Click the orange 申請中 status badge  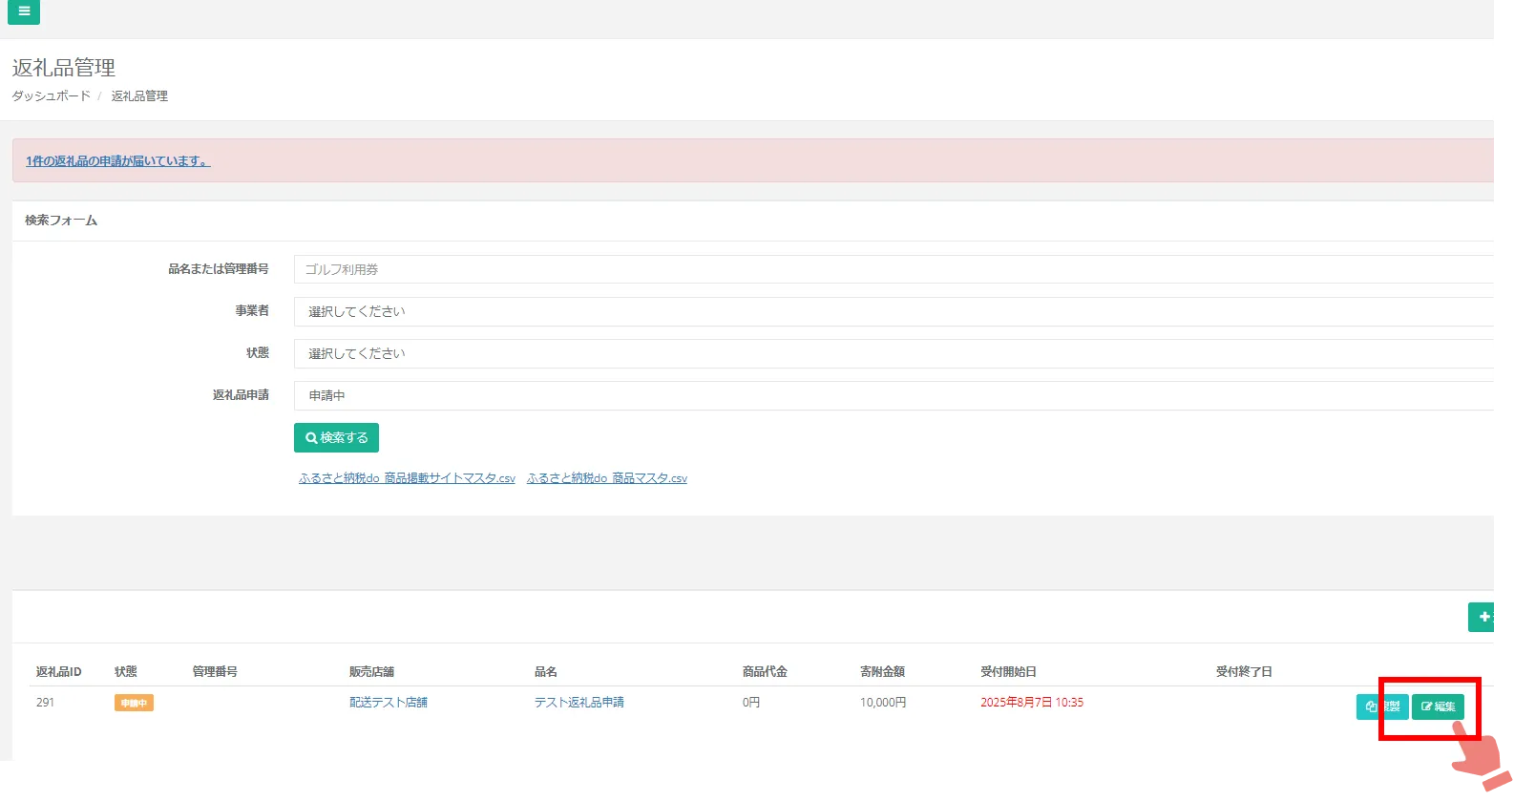(134, 703)
